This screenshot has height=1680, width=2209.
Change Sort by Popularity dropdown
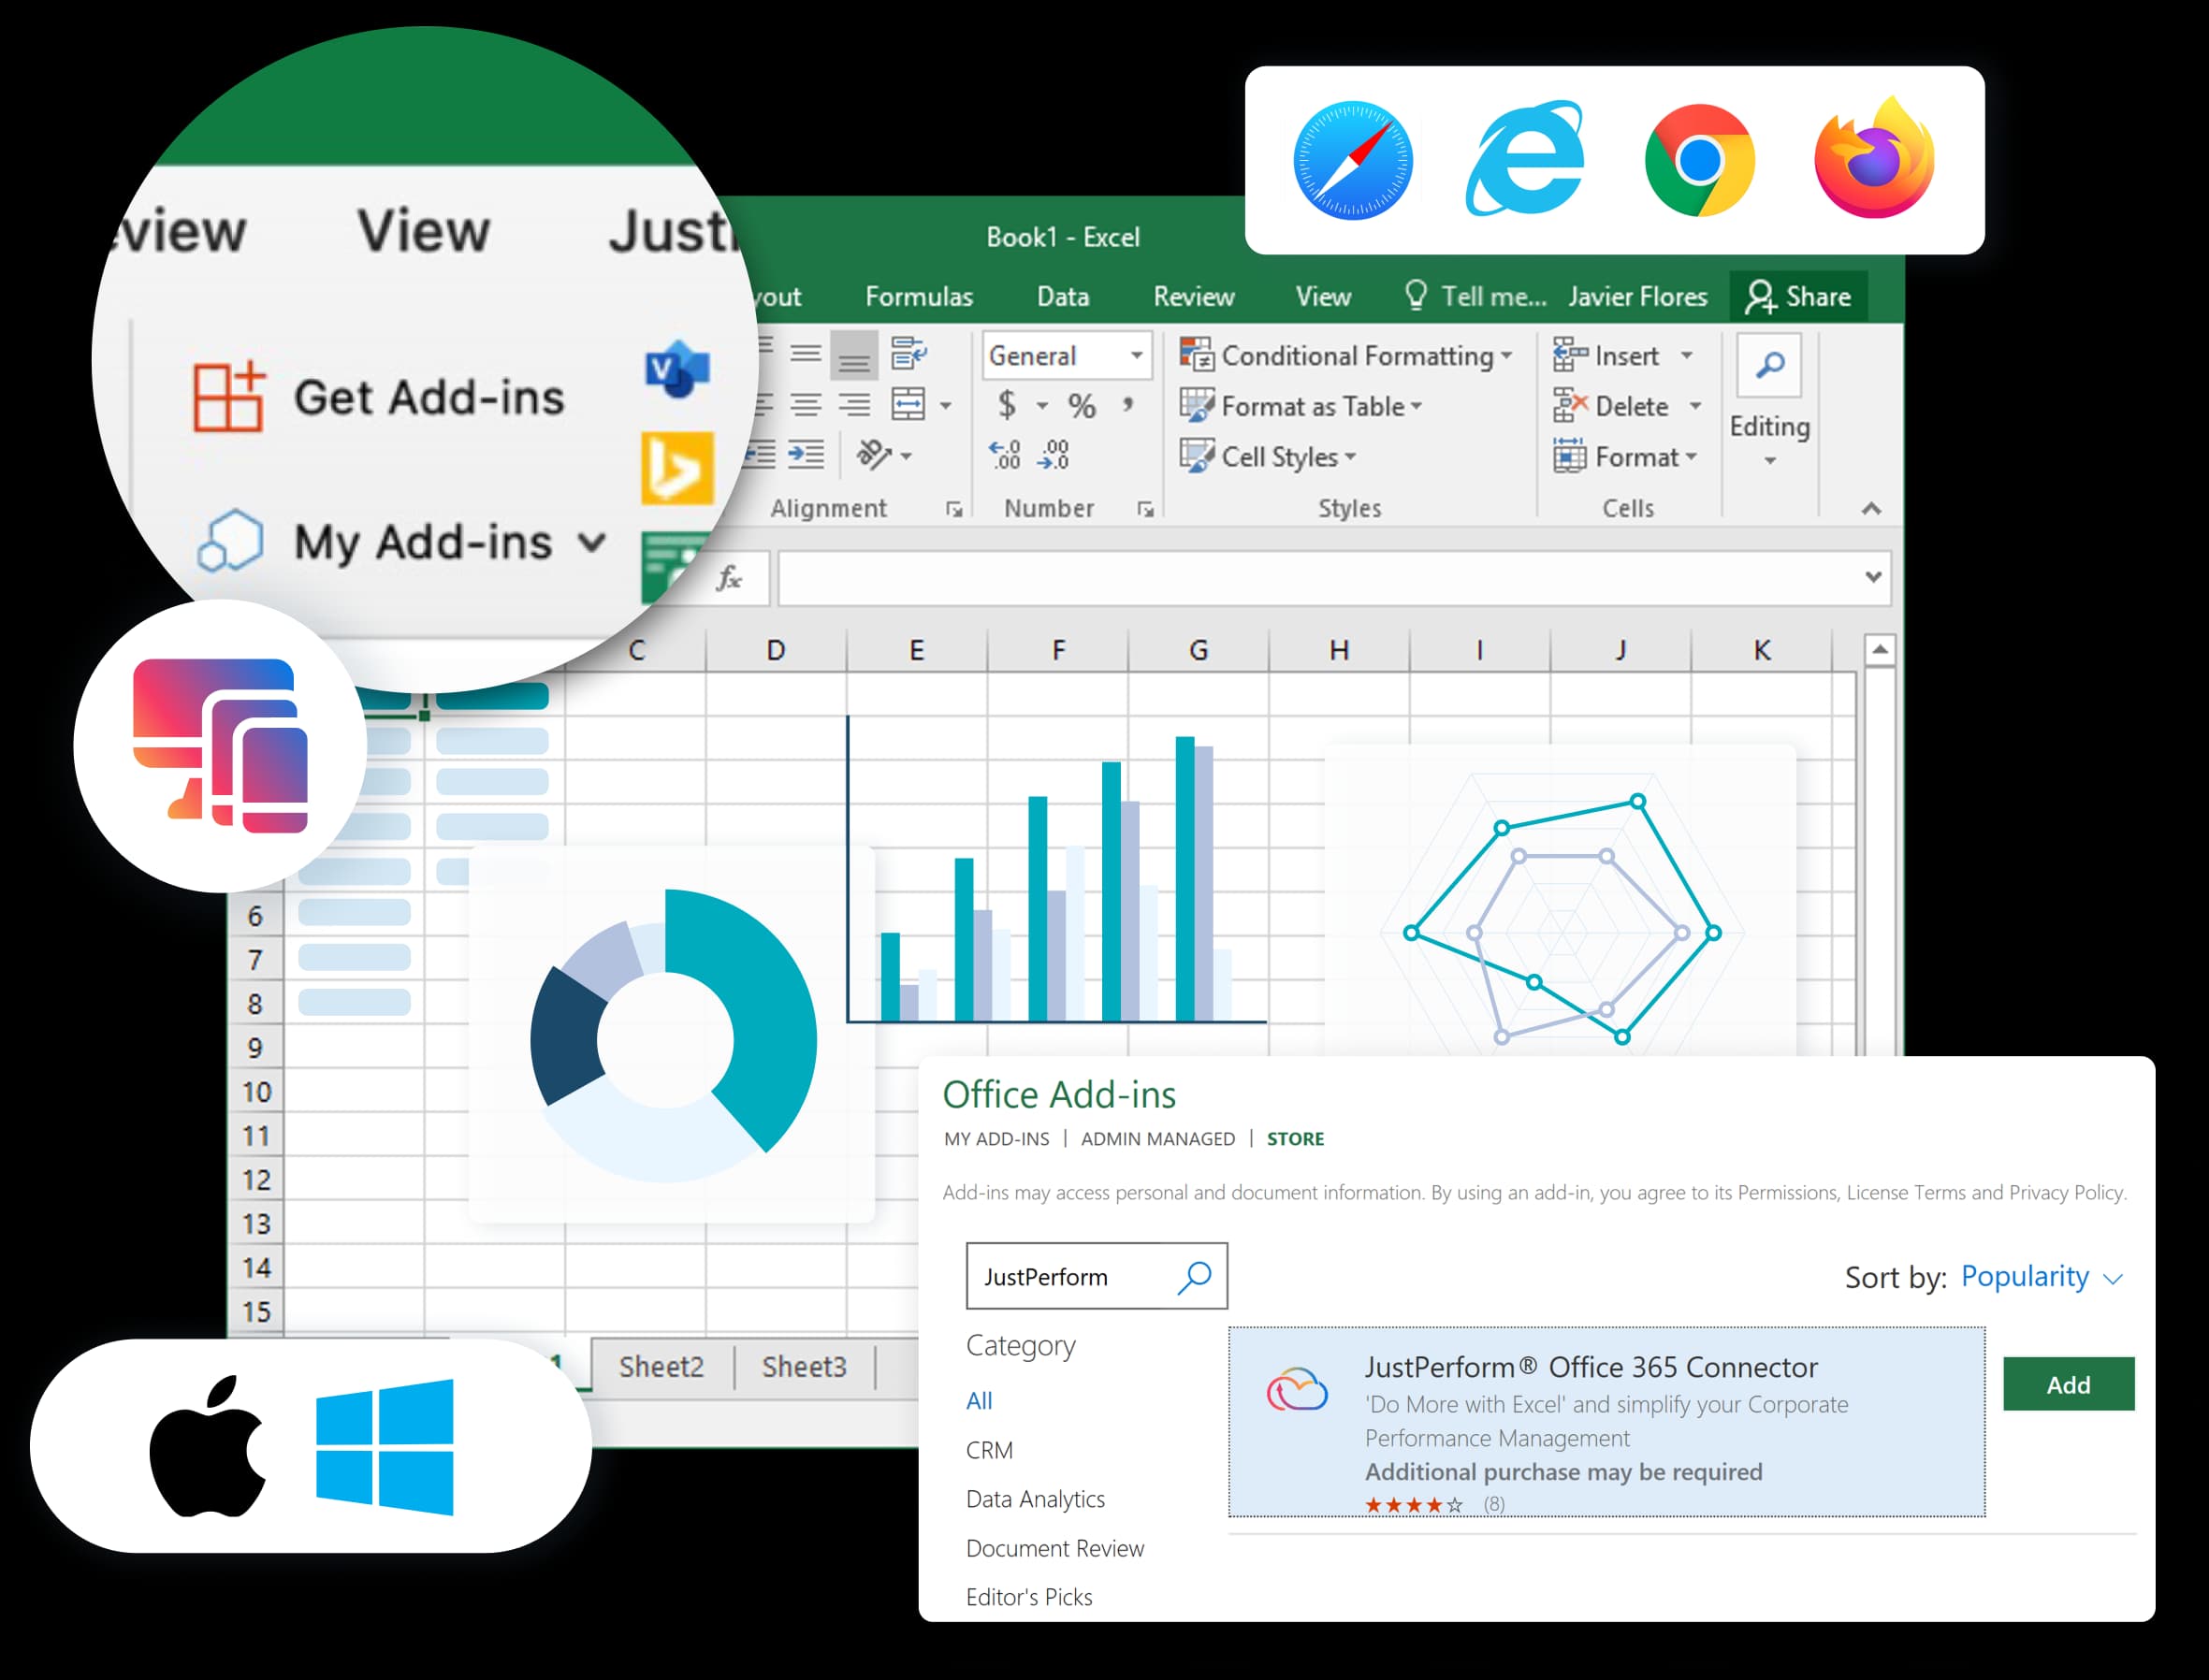pyautogui.click(x=2040, y=1277)
